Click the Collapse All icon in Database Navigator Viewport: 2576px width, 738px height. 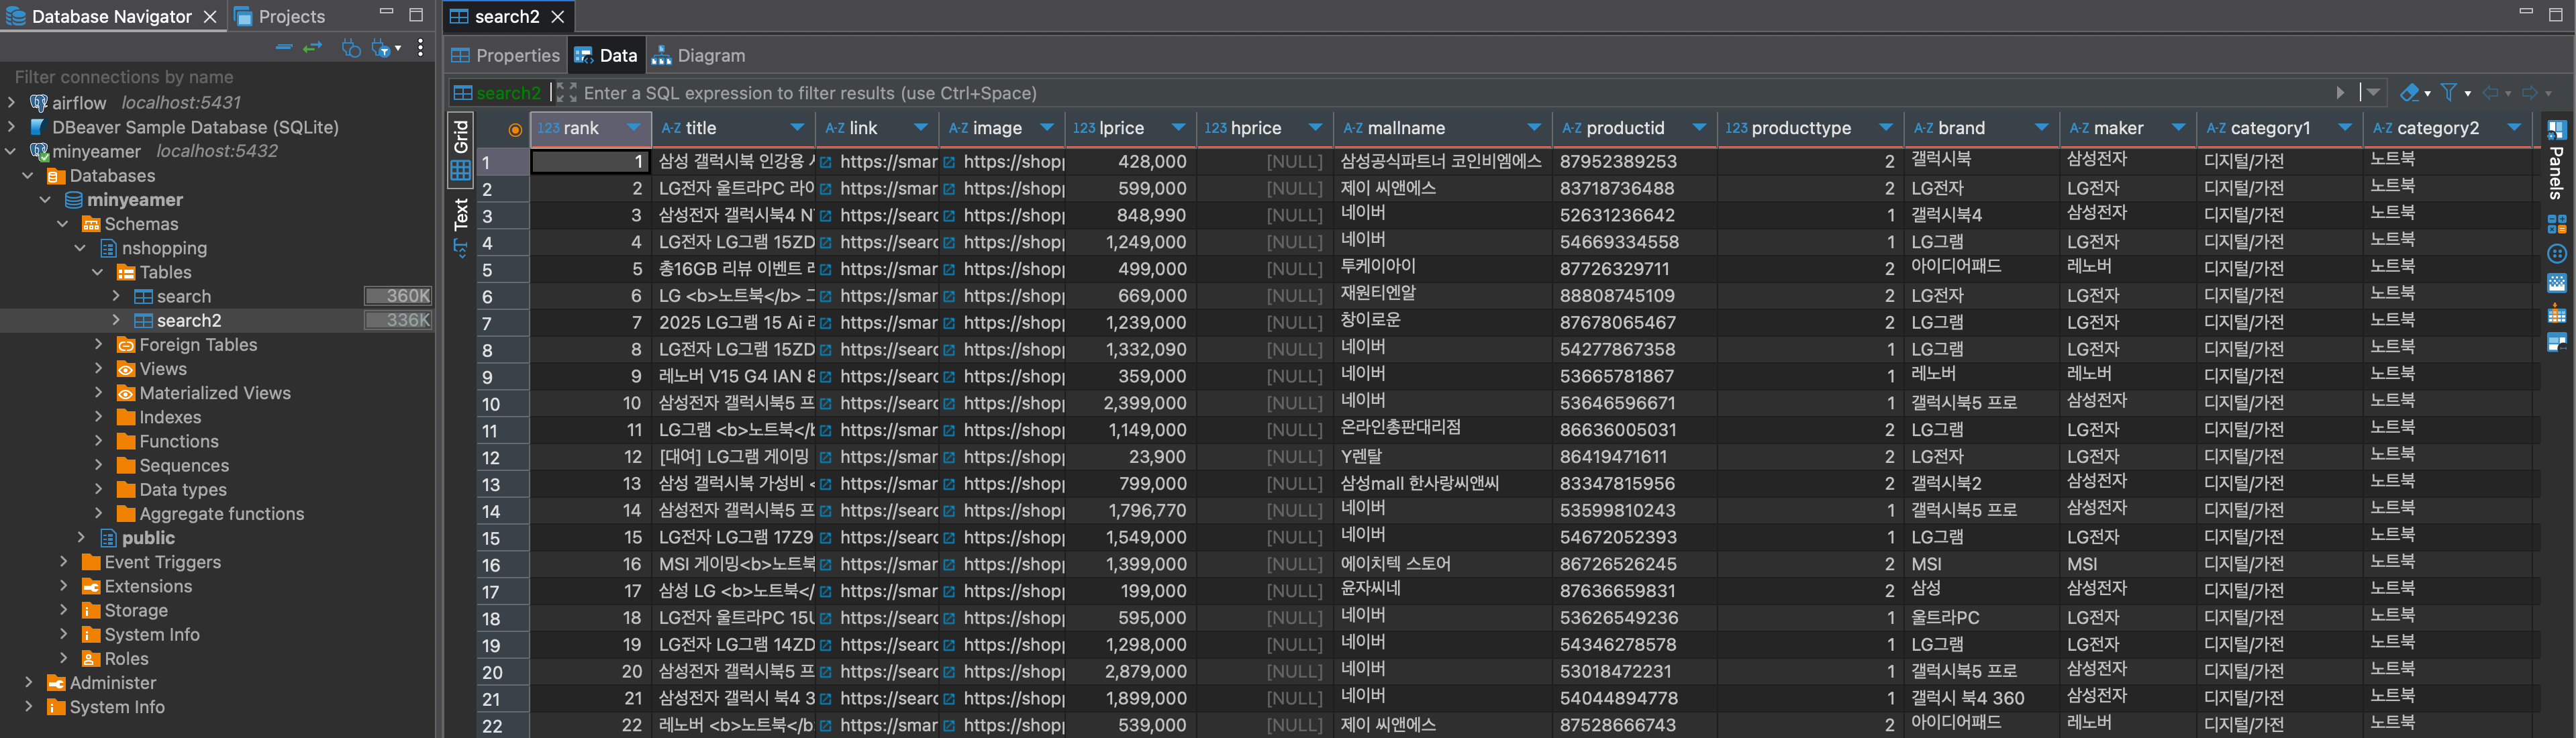click(x=284, y=47)
